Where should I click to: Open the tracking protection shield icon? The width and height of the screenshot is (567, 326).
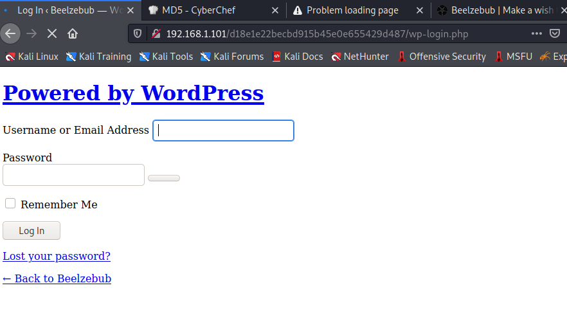pyautogui.click(x=137, y=33)
